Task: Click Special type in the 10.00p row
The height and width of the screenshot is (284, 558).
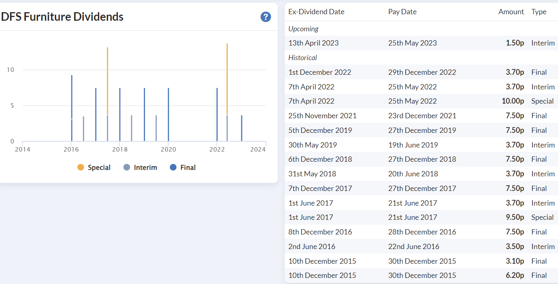Action: [543, 101]
